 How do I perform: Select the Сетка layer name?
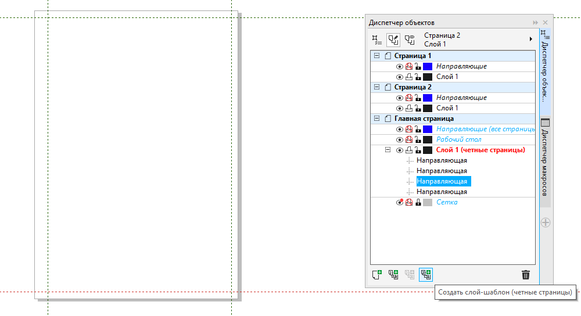[x=447, y=202]
